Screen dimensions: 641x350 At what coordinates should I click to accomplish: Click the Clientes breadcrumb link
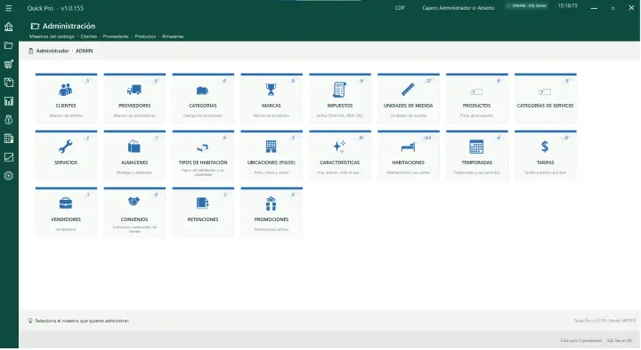[89, 36]
